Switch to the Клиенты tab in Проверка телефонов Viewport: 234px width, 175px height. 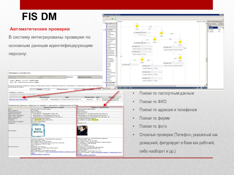[x=72, y=77]
